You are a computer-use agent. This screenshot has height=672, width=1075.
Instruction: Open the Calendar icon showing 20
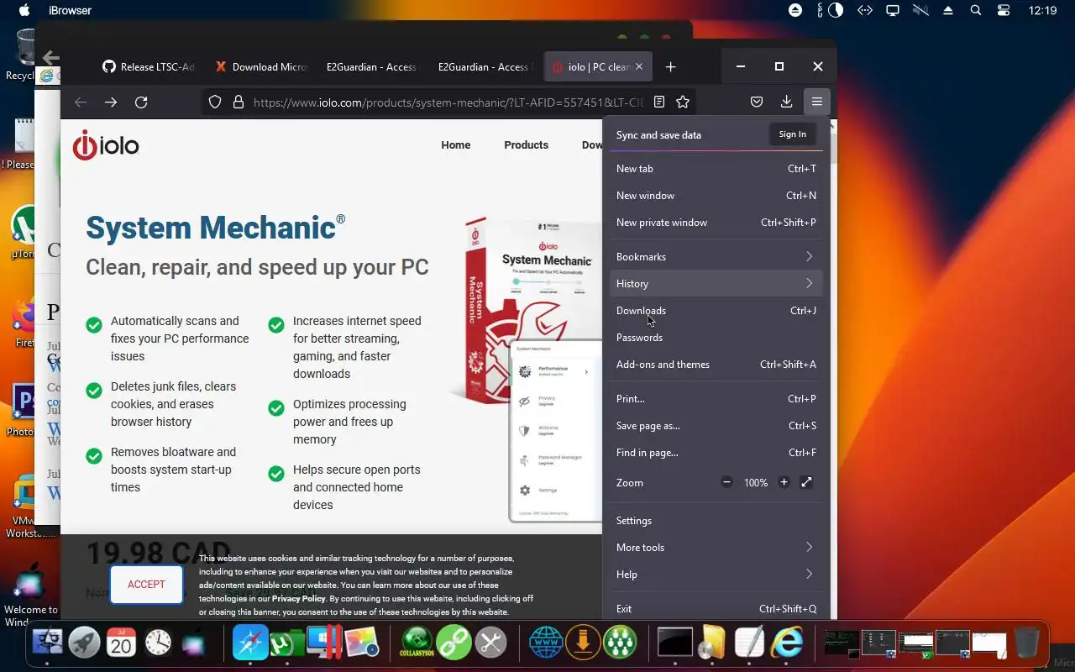tap(121, 643)
